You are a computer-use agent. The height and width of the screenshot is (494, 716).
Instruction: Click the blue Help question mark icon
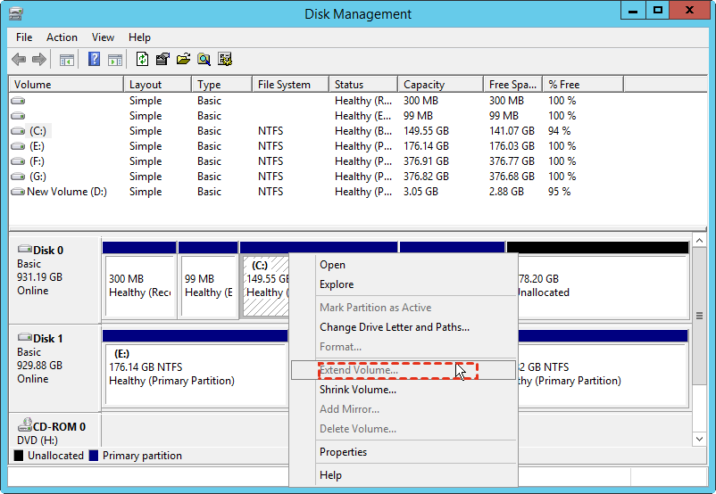point(94,60)
